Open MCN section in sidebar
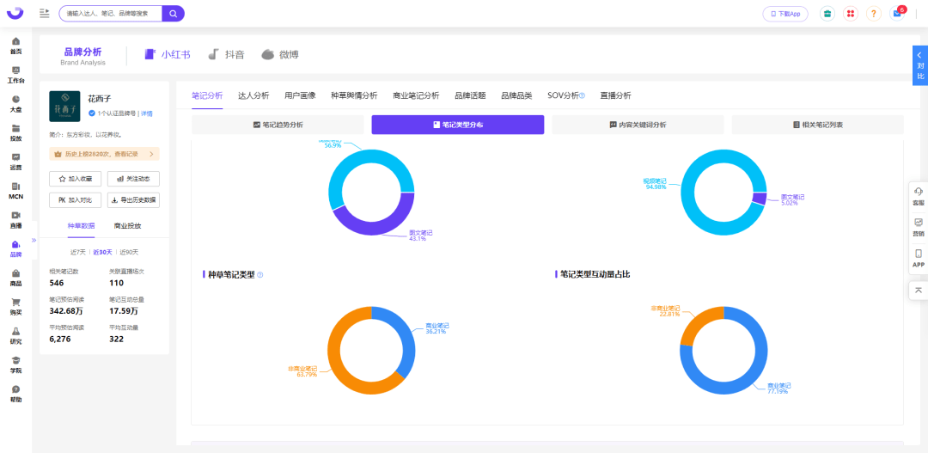Viewport: 928px width, 453px height. pyautogui.click(x=16, y=191)
